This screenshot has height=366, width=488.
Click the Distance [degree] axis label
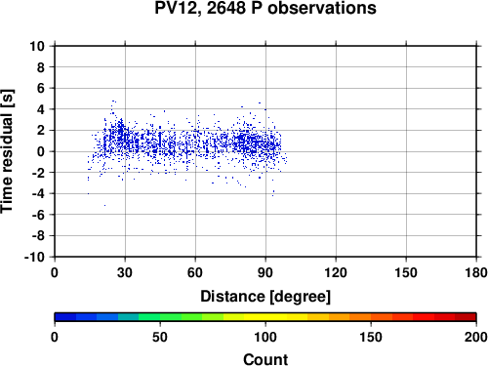tap(265, 297)
